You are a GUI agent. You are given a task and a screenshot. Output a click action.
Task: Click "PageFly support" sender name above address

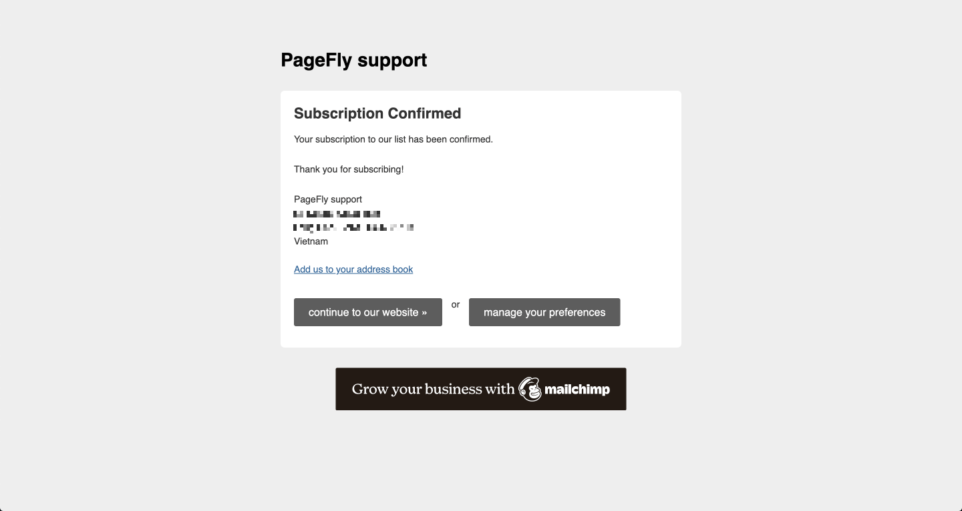click(328, 199)
